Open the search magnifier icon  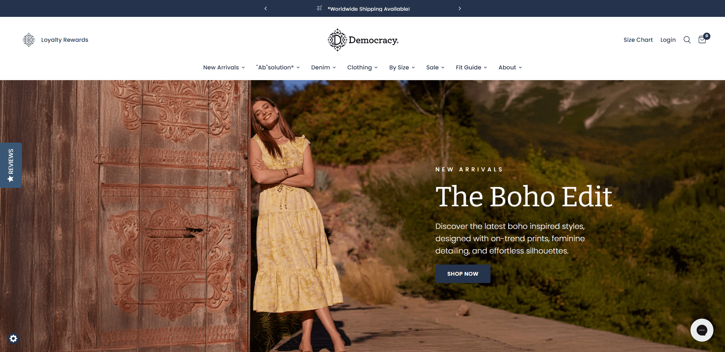[x=687, y=40]
